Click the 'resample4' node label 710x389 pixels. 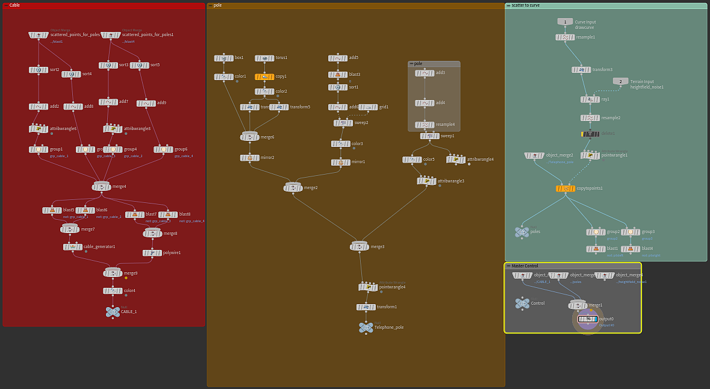445,125
